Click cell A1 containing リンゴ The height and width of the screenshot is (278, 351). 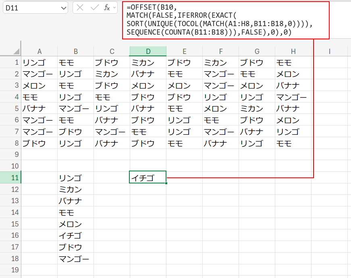click(x=39, y=62)
